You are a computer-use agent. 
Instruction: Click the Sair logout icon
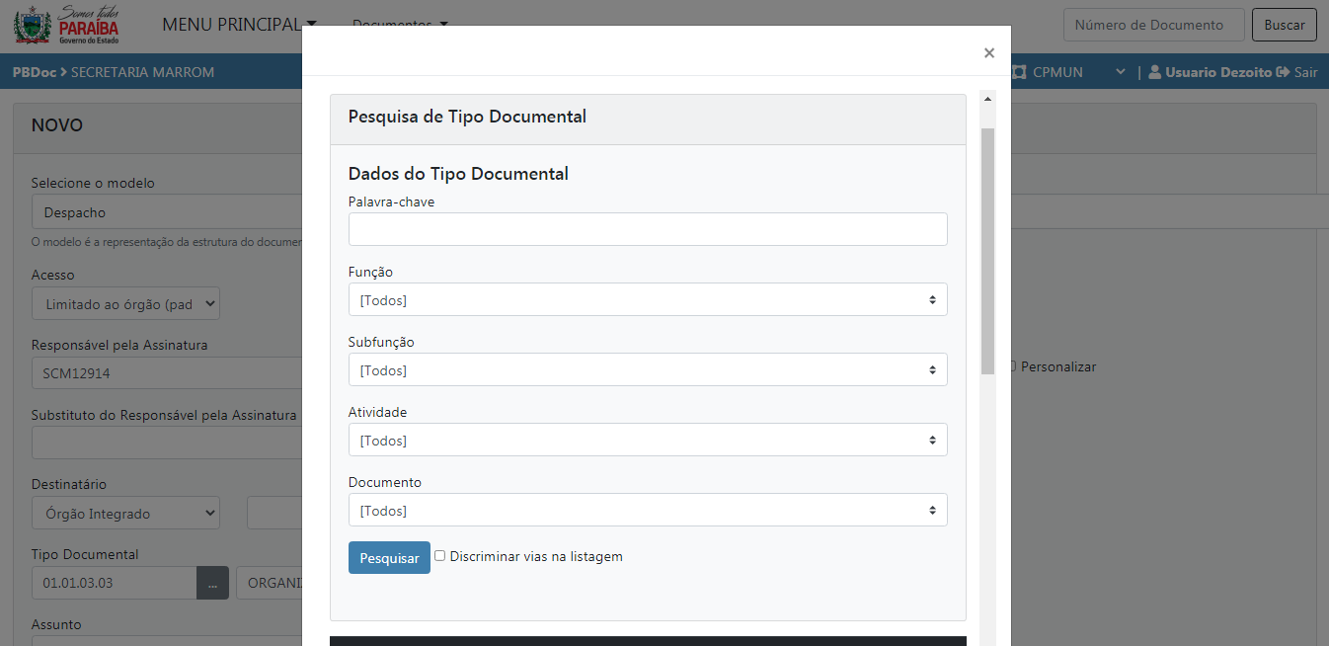pyautogui.click(x=1283, y=72)
